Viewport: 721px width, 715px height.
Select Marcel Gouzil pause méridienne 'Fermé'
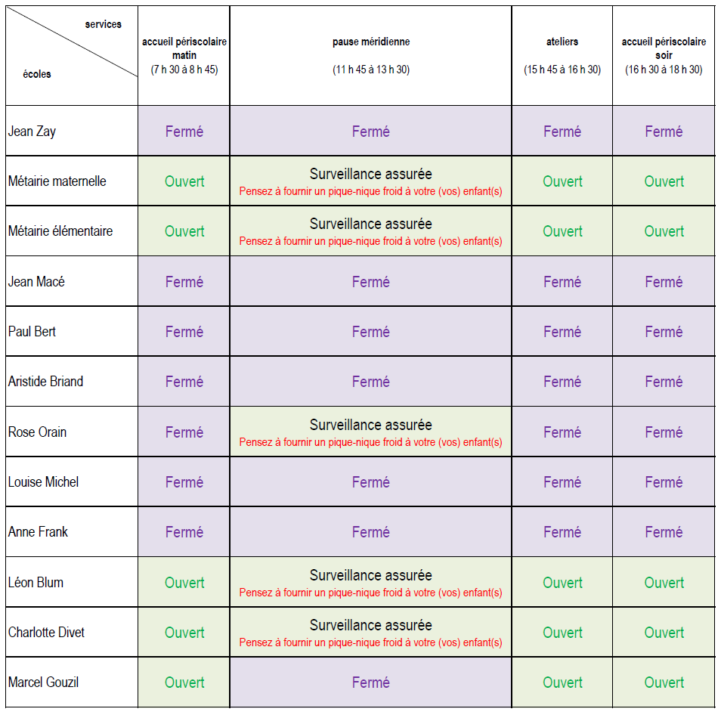click(x=370, y=682)
